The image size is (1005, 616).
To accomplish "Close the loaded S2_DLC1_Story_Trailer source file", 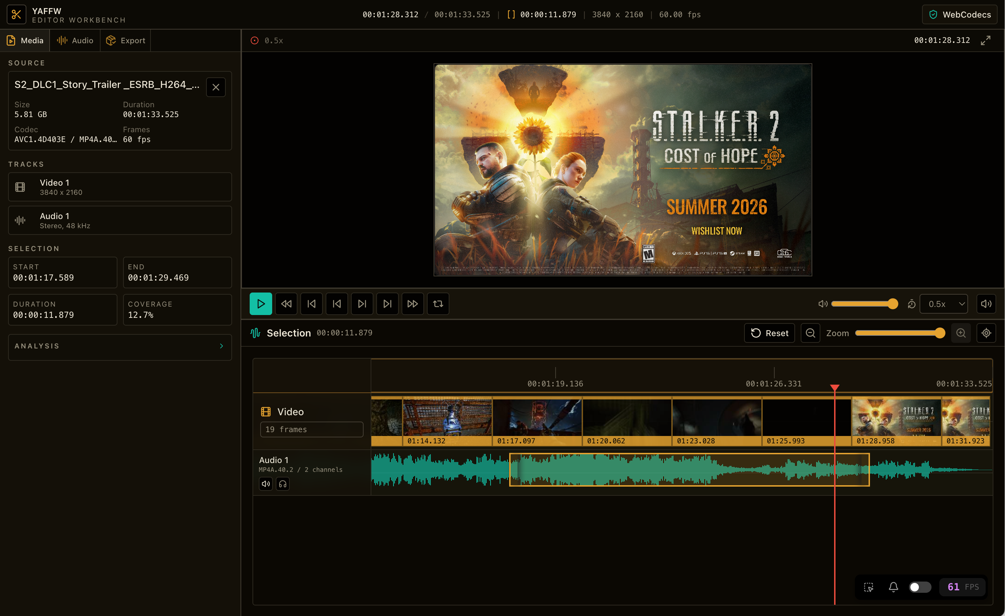I will 216,87.
